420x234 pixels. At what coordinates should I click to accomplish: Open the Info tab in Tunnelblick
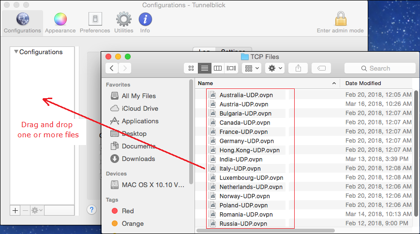click(145, 23)
